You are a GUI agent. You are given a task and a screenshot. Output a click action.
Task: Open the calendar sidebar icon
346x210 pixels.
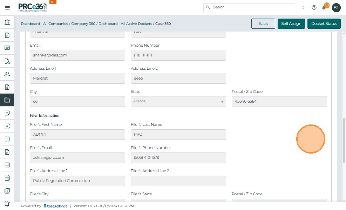[7, 178]
